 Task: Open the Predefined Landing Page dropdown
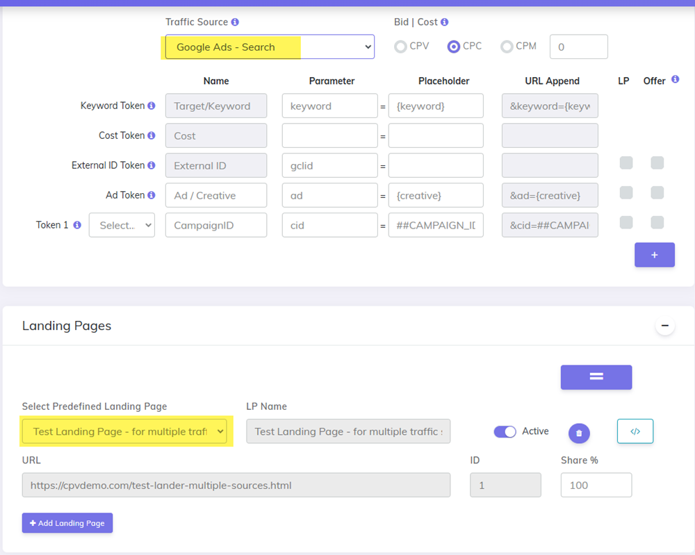click(125, 431)
